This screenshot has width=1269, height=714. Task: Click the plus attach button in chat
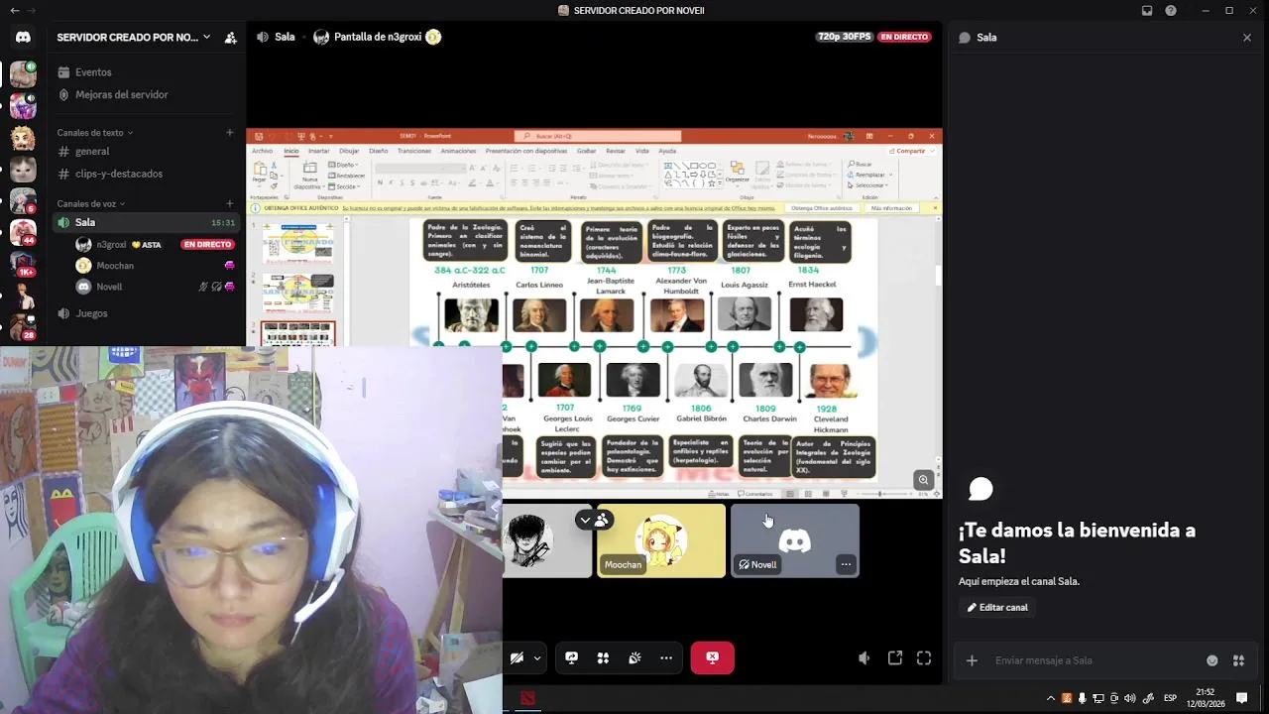coord(972,660)
